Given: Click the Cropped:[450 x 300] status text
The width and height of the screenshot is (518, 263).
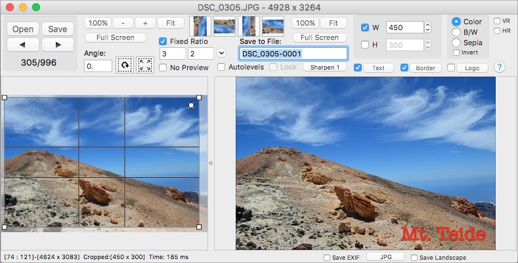Looking at the screenshot, I should 114,257.
